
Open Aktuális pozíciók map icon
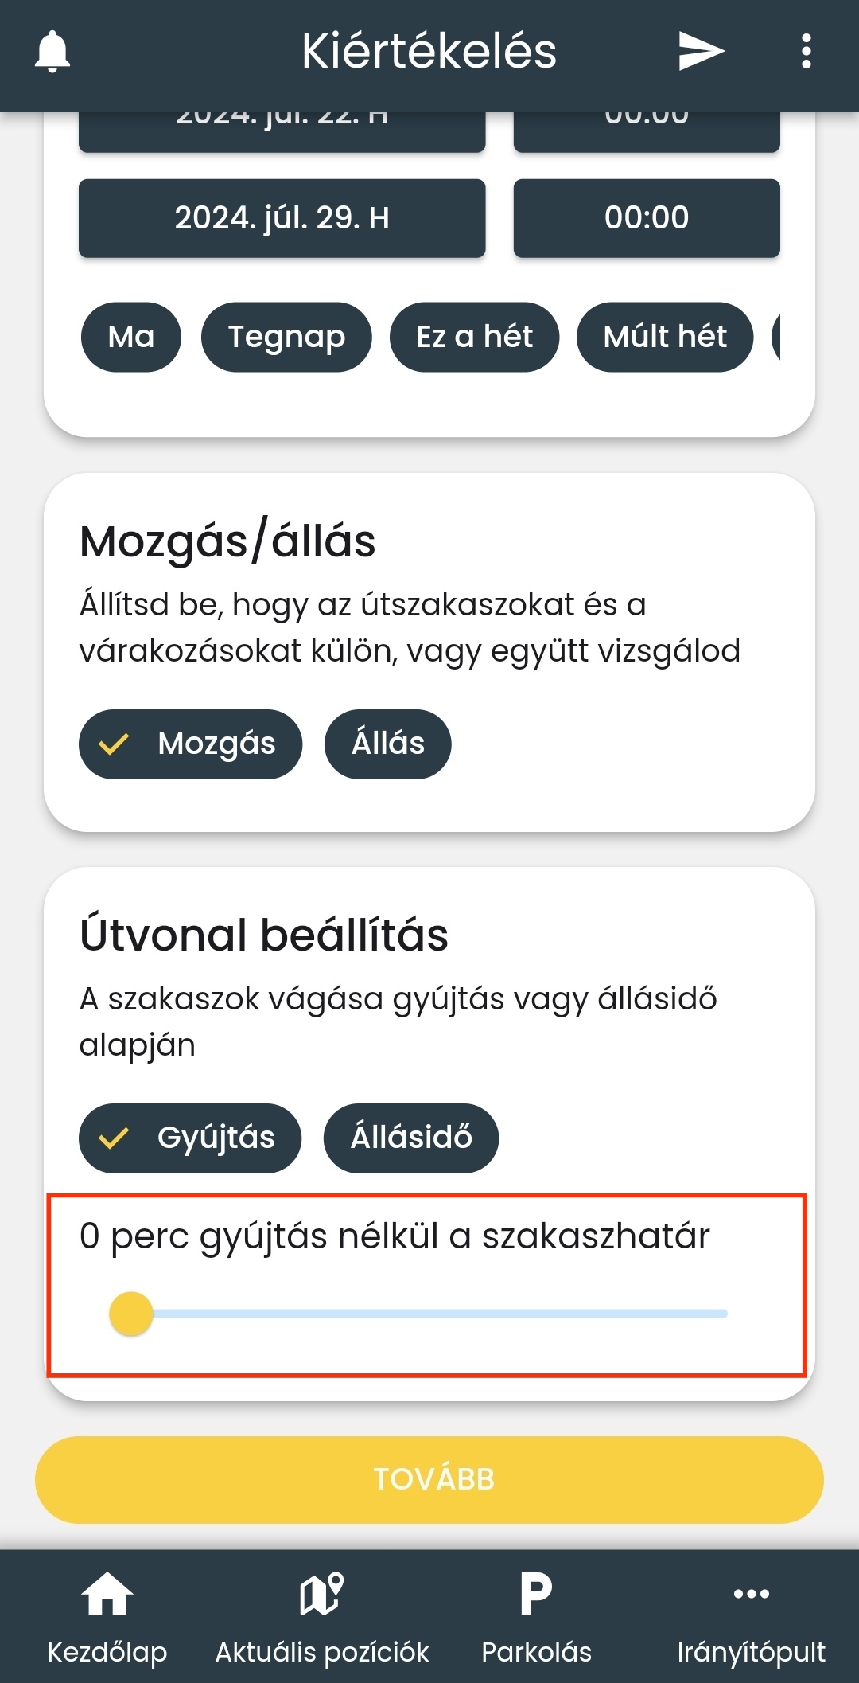click(x=321, y=1595)
